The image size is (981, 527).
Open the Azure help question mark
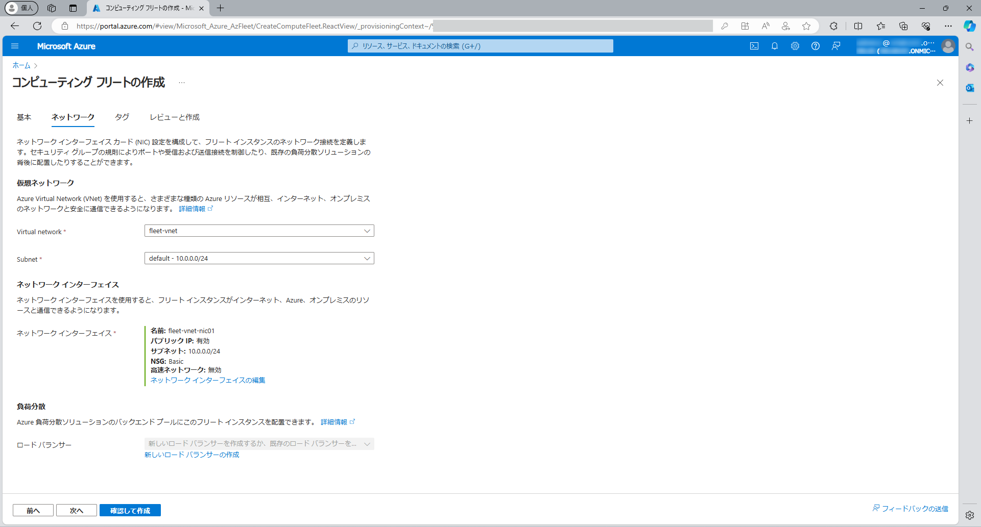click(x=816, y=46)
